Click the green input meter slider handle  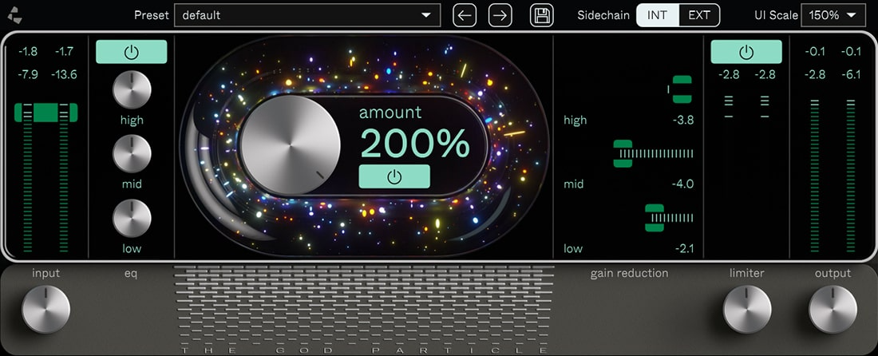click(x=46, y=113)
